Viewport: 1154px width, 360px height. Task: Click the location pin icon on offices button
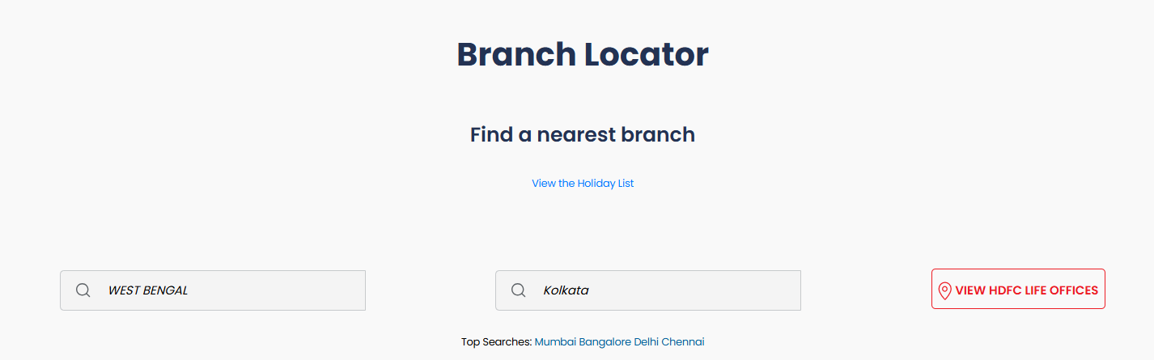(x=944, y=290)
